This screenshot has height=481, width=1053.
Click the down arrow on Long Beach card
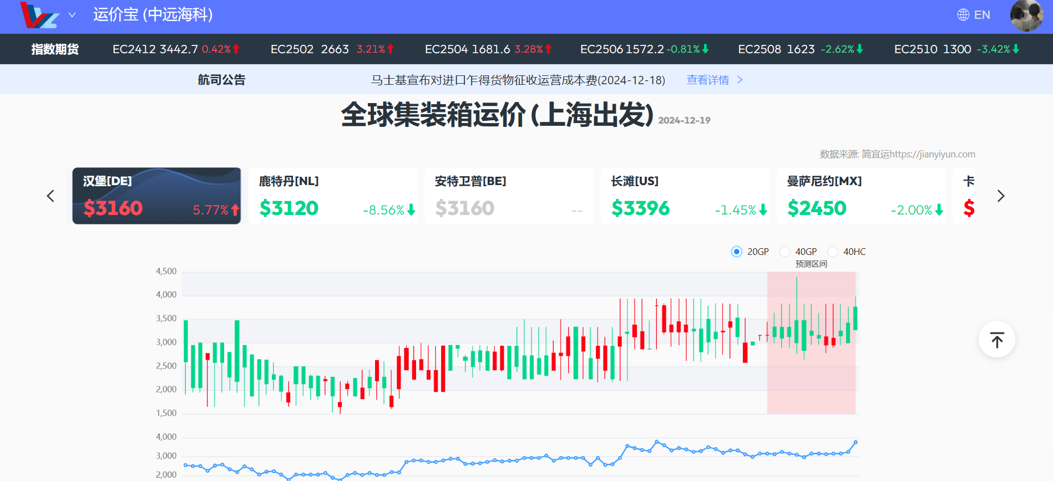(763, 210)
